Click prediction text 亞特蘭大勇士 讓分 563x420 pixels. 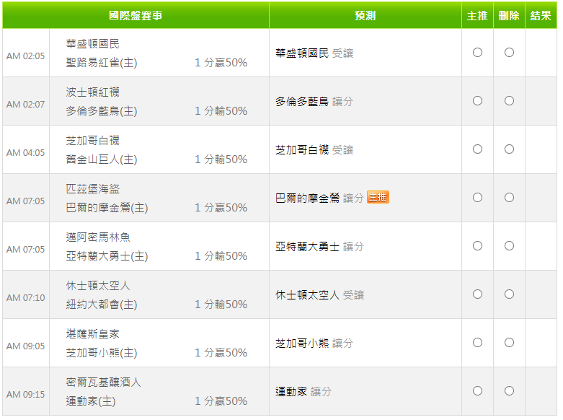(x=319, y=247)
